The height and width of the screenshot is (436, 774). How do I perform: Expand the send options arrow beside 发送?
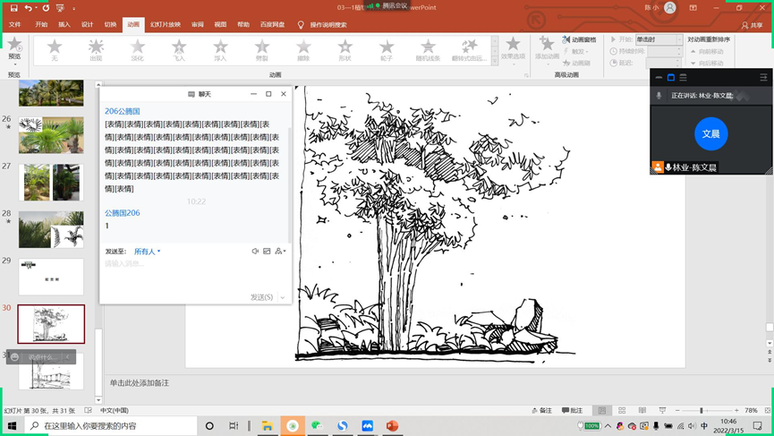[x=283, y=297]
